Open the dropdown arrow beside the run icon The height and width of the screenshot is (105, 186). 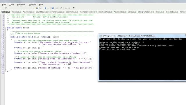click(49, 8)
